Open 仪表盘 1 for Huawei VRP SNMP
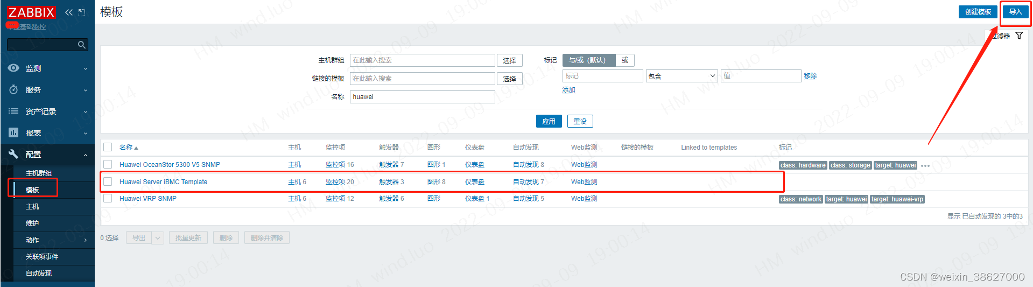Screen dimensions: 1033x287 click(475, 199)
